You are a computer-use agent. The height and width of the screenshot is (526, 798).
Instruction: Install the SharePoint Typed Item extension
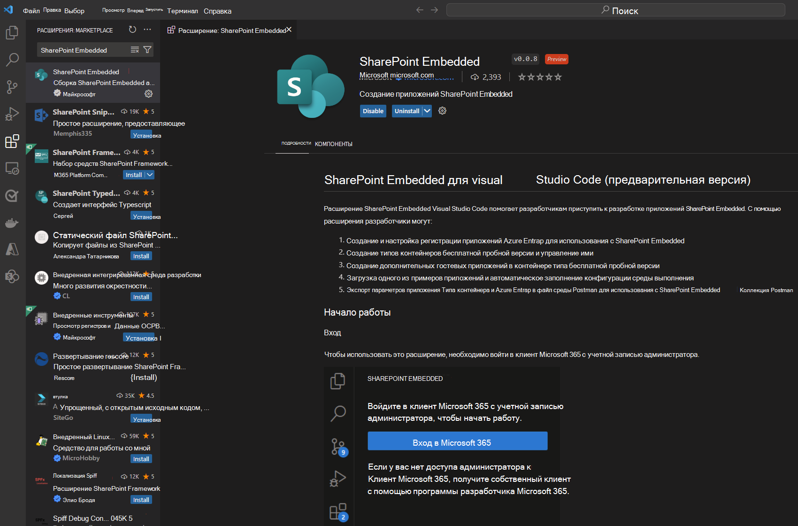[141, 216]
